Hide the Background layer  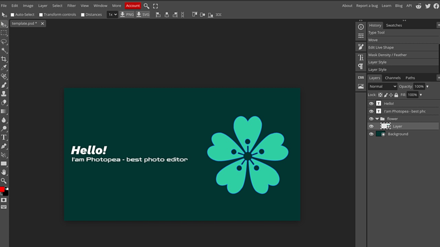[x=371, y=134]
